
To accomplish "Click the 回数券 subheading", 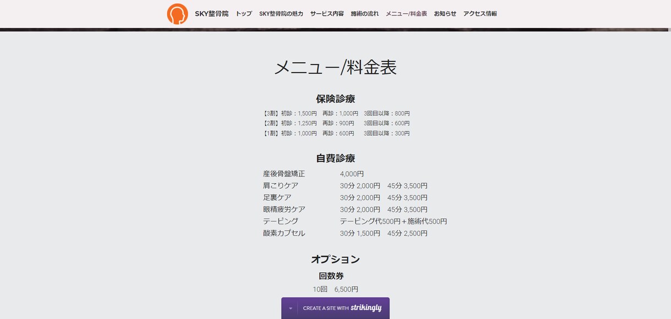I will 332,276.
